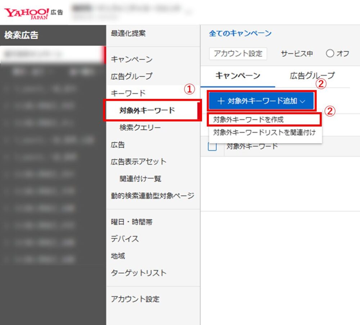The width and height of the screenshot is (360, 325).
Task: Click the アカウント設定 button near the top
Action: pyautogui.click(x=238, y=54)
